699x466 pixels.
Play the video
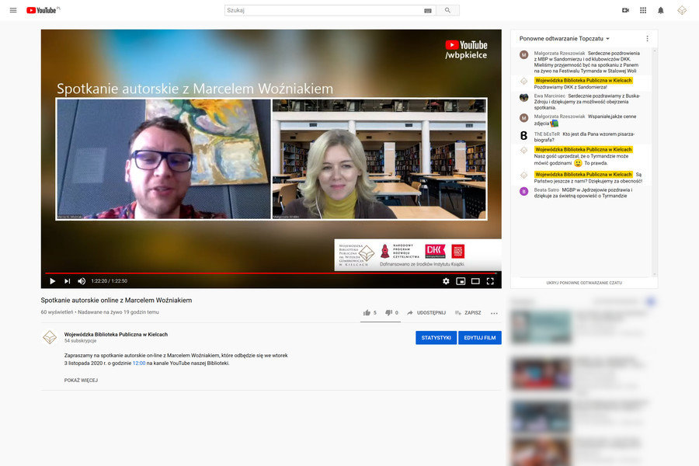[53, 281]
